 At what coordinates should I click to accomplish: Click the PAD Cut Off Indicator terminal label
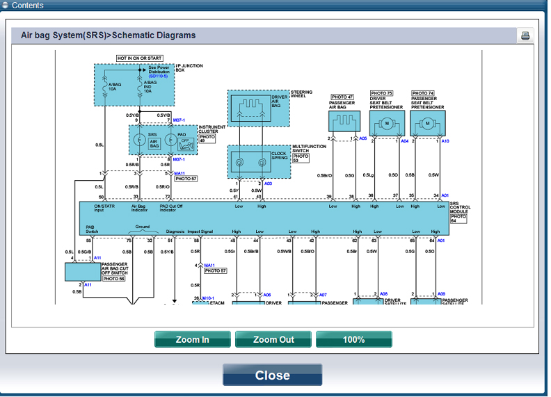[171, 208]
